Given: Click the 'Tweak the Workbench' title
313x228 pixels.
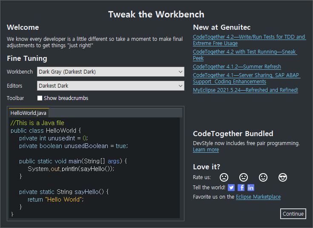Looking at the screenshot, I should coord(156,14).
